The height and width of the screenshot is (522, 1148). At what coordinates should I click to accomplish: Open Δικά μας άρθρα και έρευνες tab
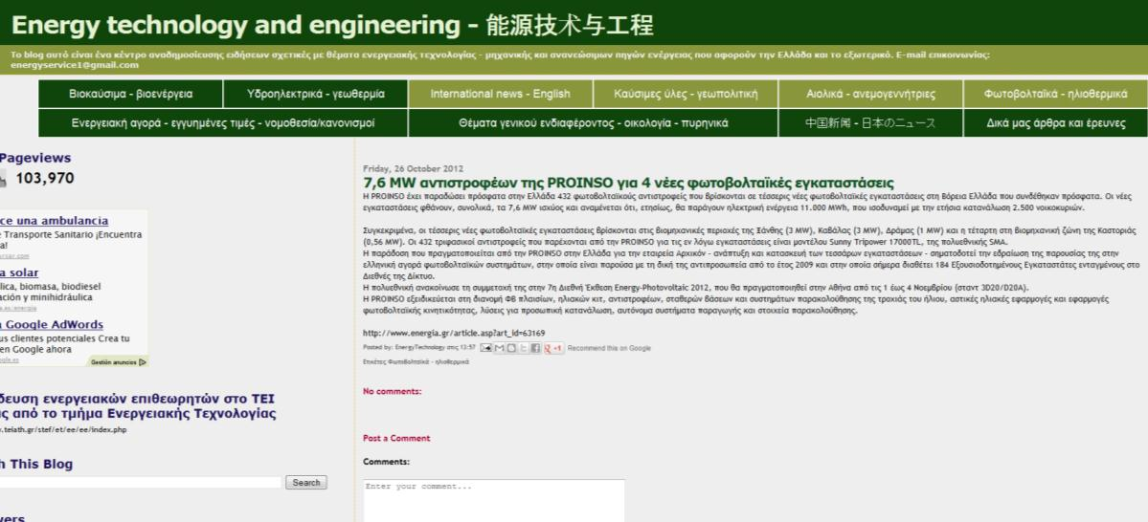click(1056, 123)
